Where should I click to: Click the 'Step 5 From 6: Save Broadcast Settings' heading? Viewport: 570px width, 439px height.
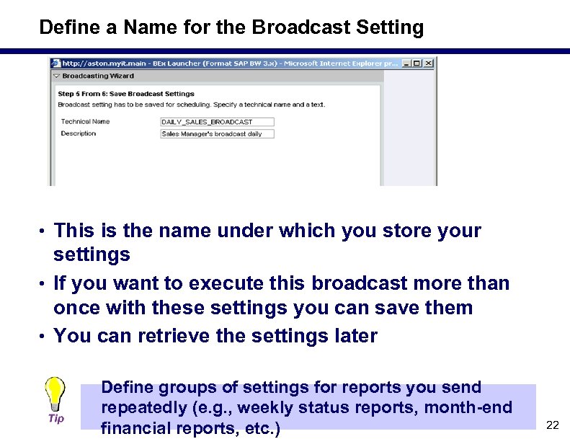[126, 94]
